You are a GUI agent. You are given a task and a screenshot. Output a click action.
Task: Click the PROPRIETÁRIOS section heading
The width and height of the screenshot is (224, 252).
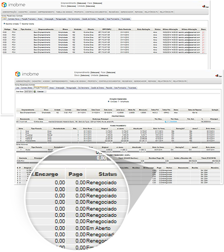tap(118, 116)
